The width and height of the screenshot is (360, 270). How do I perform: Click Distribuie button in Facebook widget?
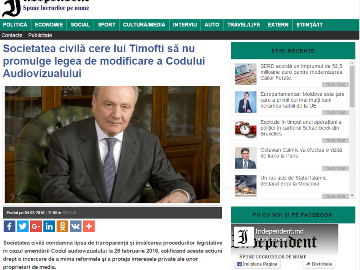(319, 264)
